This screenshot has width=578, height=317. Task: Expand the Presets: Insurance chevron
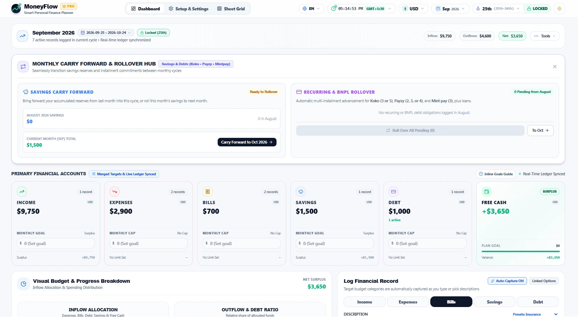pos(556,314)
